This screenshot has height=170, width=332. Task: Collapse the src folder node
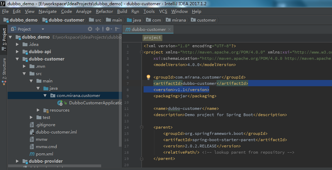pos(24,74)
